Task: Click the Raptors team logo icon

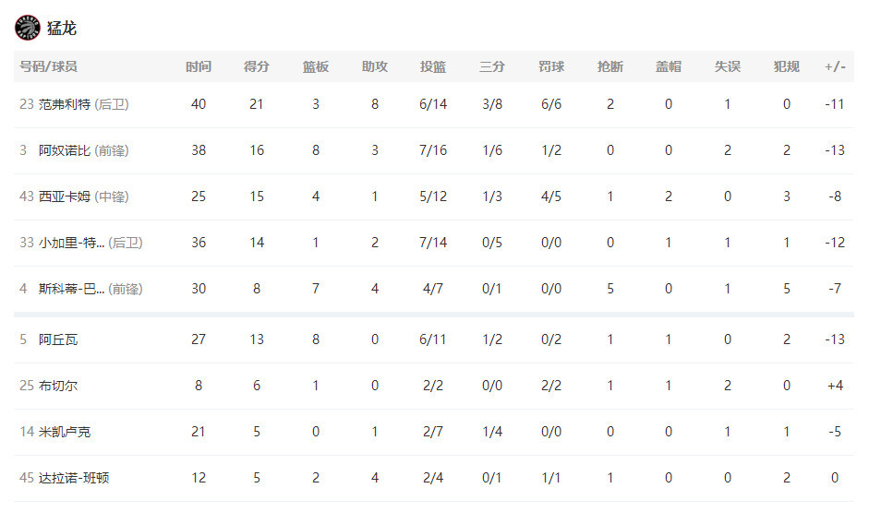Action: pyautogui.click(x=27, y=28)
